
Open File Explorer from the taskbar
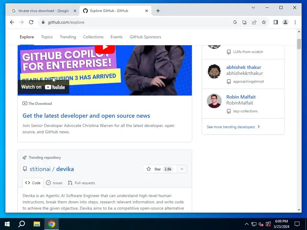(37, 224)
